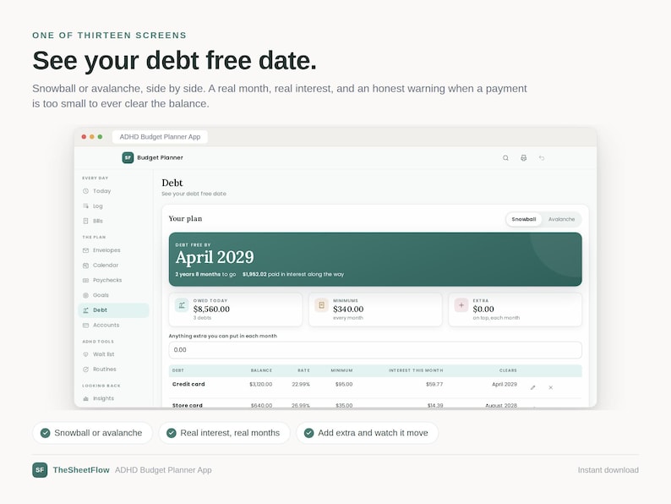Open Log in the sidebar
This screenshot has height=504, width=671.
pyautogui.click(x=113, y=206)
